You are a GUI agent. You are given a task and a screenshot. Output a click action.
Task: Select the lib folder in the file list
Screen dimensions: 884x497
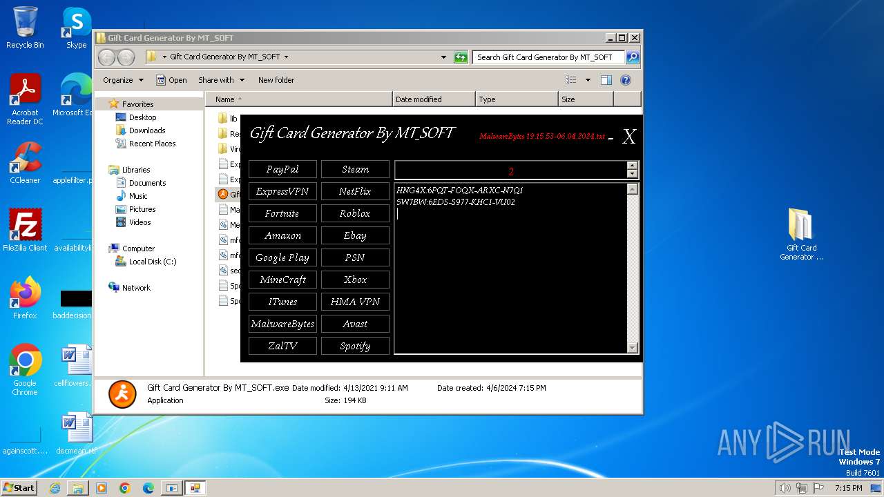(x=228, y=119)
